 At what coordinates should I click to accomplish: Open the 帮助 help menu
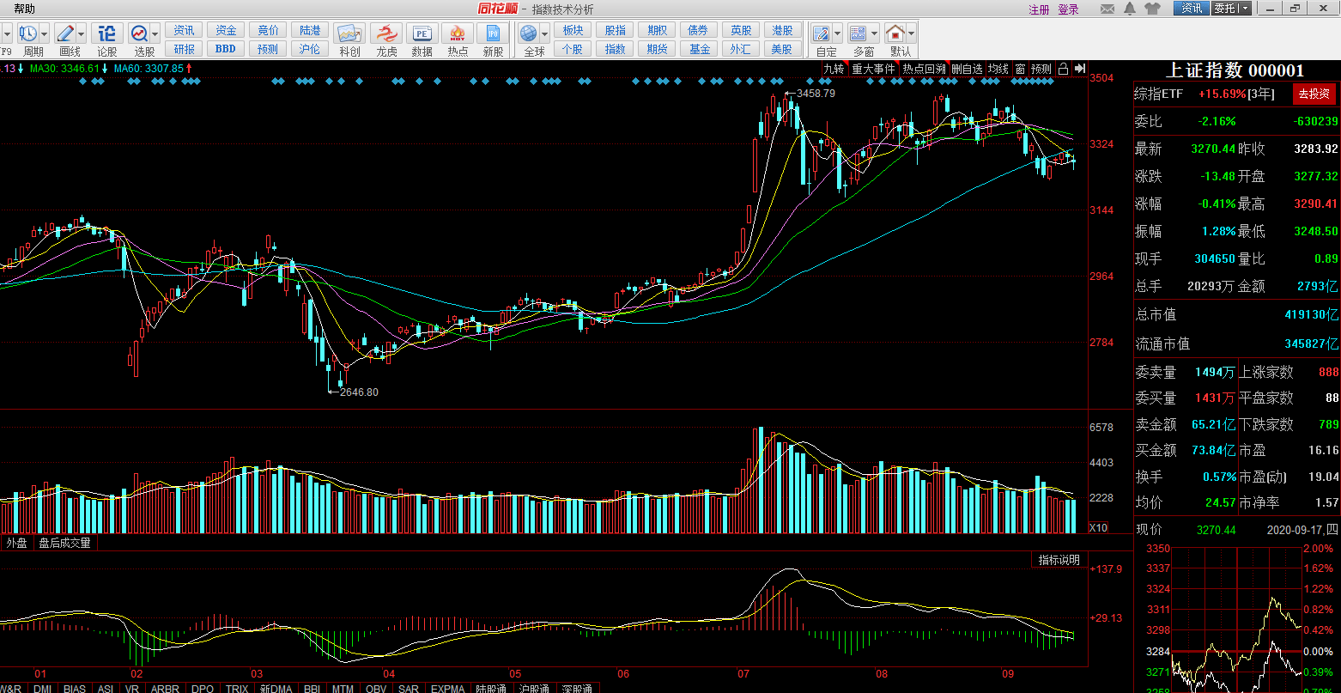click(25, 9)
